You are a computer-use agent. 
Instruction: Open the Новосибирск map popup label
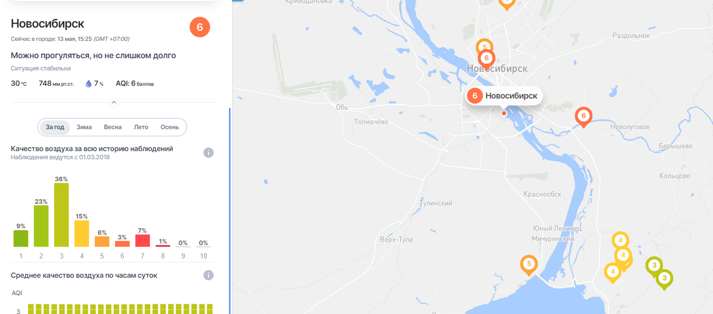[503, 95]
